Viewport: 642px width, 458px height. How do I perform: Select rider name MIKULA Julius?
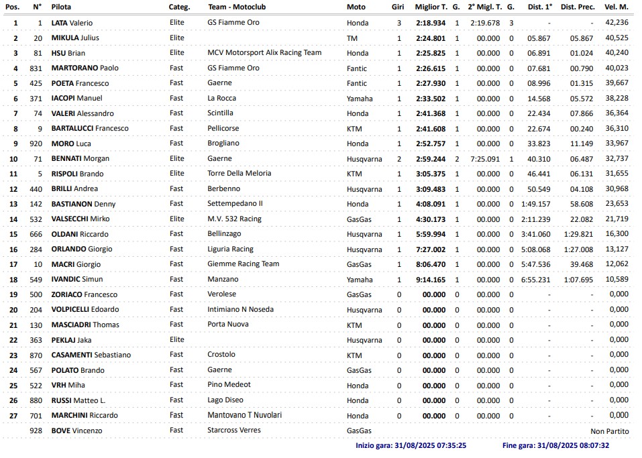click(x=75, y=38)
